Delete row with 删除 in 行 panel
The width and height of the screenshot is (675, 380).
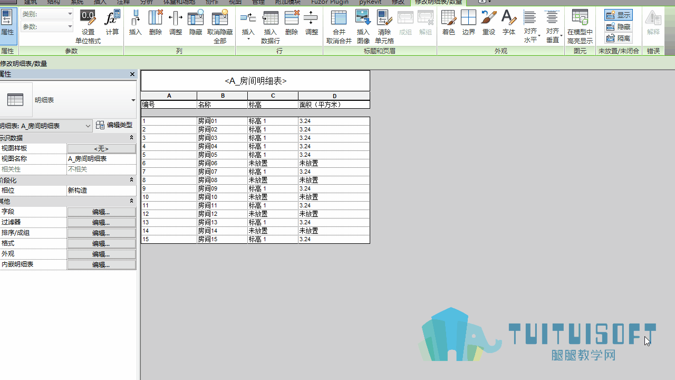[292, 23]
